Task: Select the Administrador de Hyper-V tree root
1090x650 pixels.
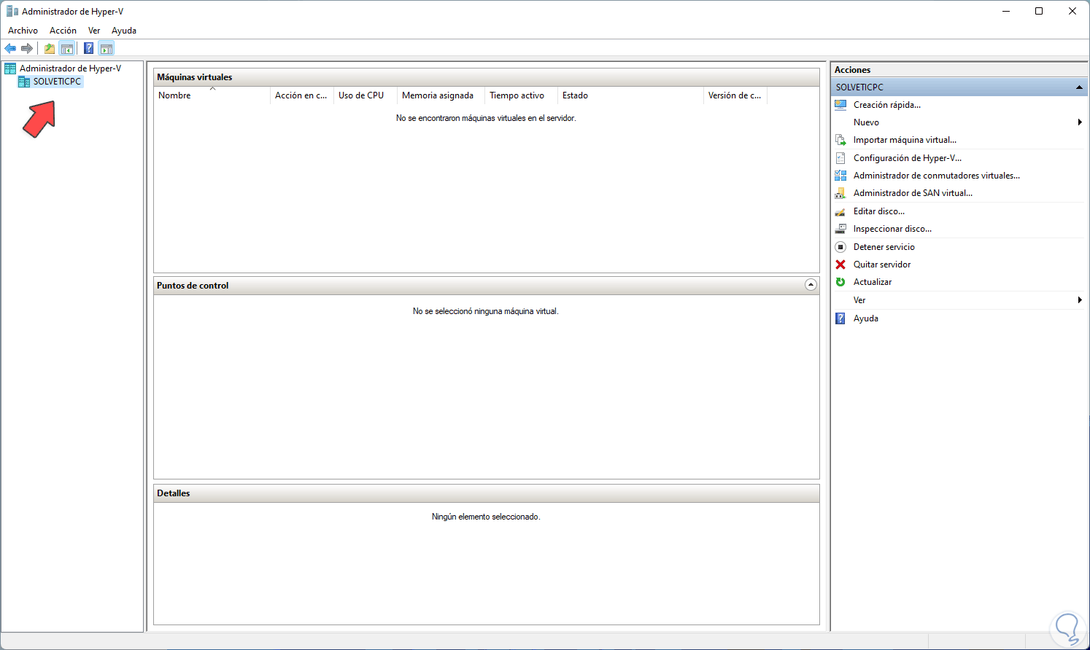Action: pyautogui.click(x=70, y=68)
